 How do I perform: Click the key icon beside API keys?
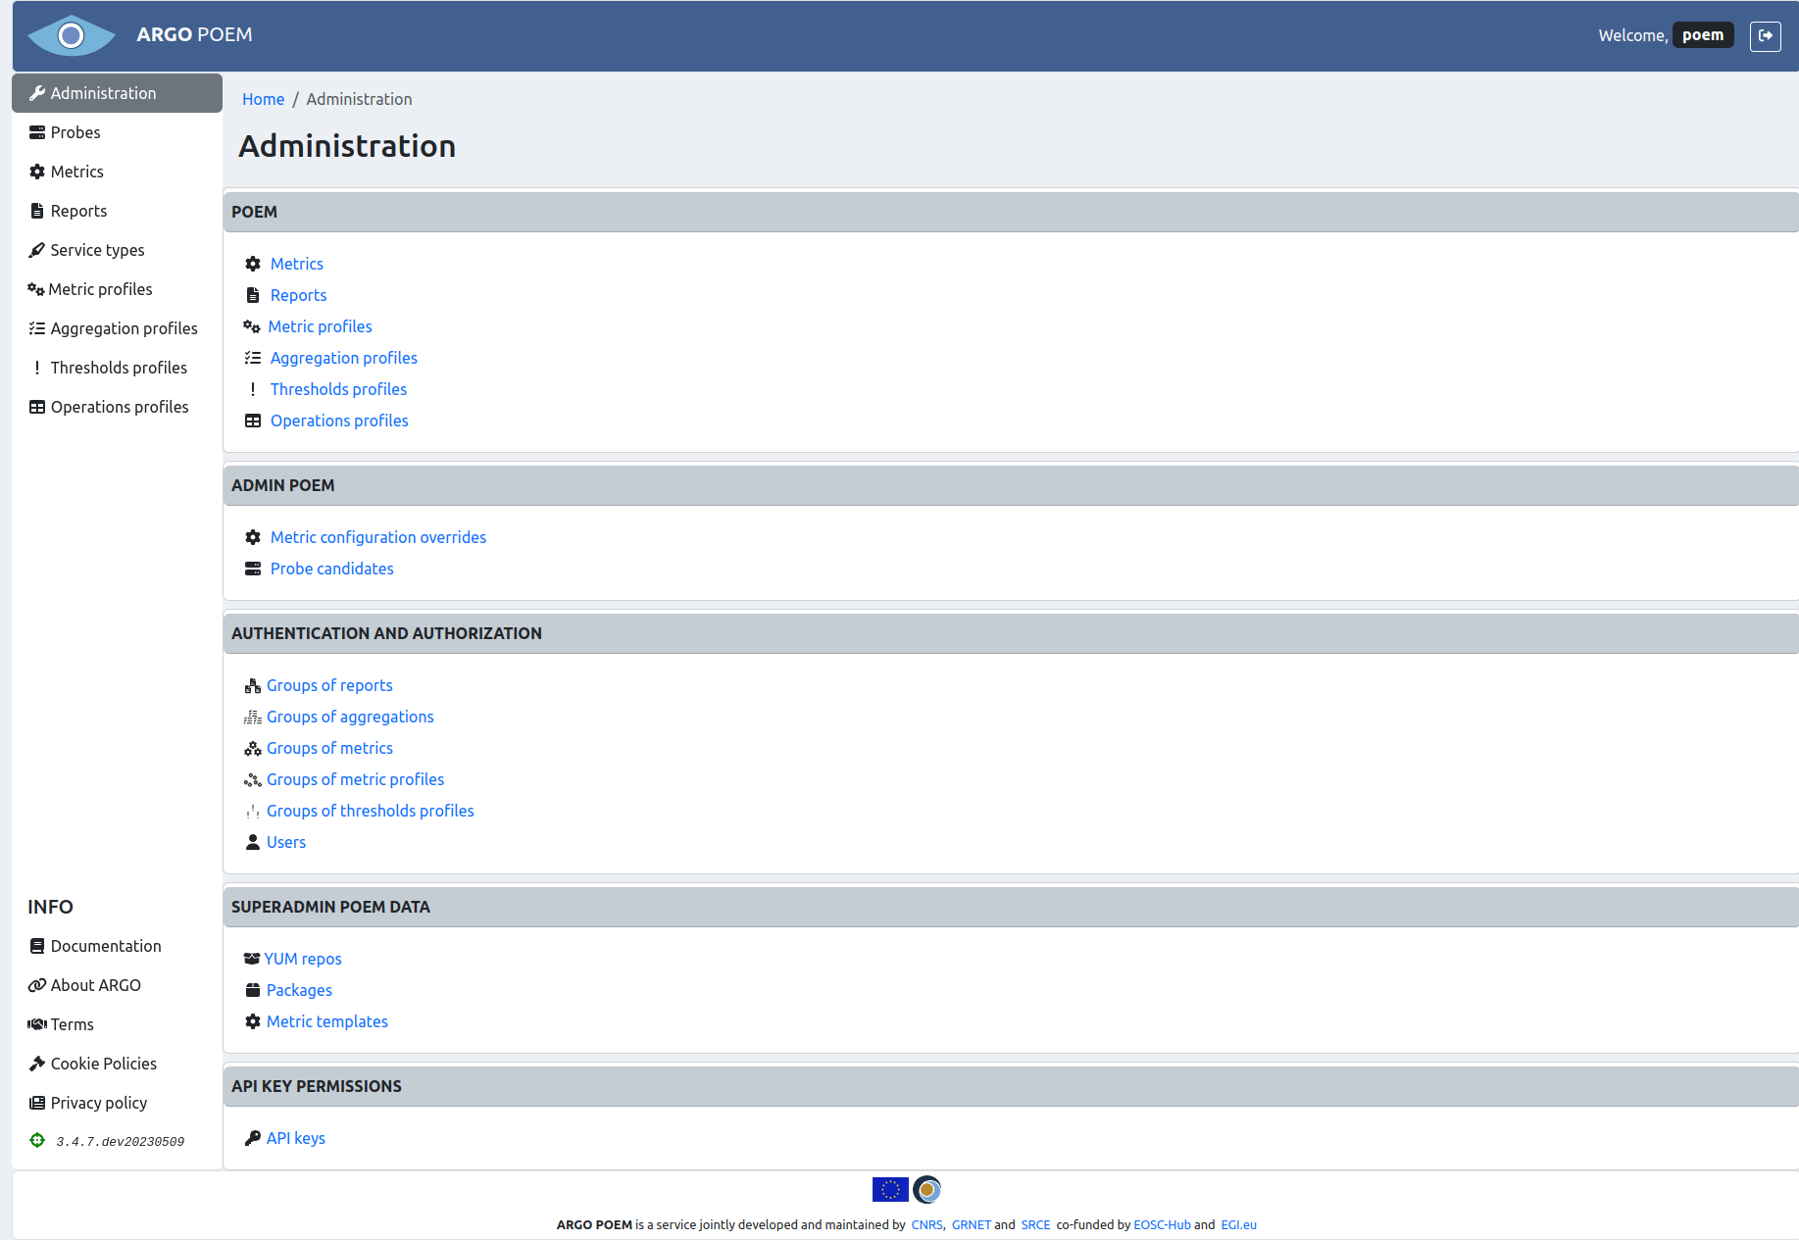[253, 1138]
